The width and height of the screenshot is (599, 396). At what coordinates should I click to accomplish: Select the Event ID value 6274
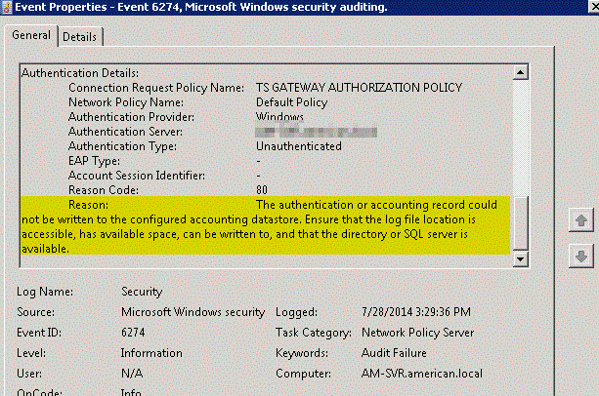pos(136,333)
